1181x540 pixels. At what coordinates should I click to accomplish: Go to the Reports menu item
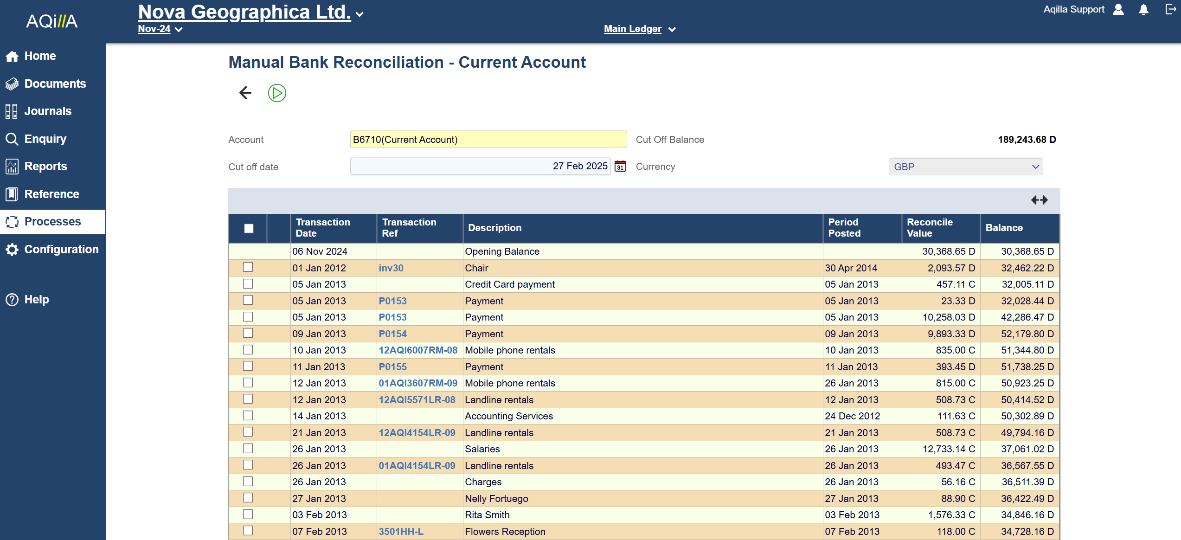[x=45, y=167]
